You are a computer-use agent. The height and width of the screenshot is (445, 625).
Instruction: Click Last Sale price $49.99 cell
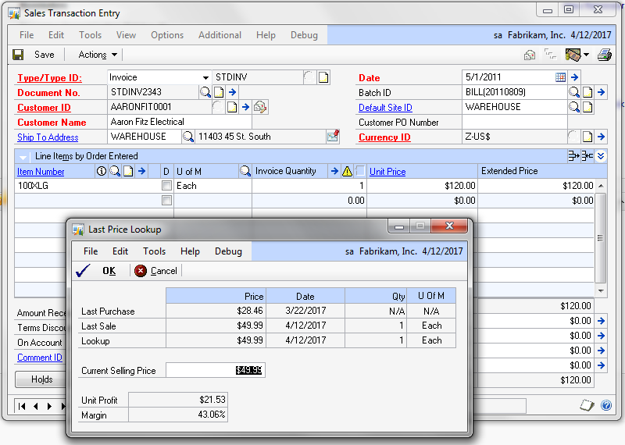216,326
